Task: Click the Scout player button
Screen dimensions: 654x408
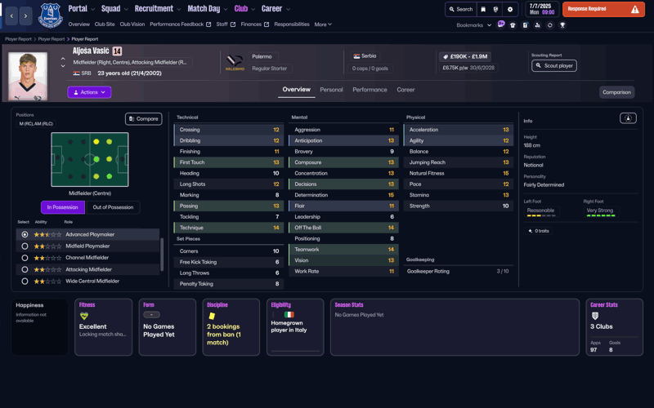Action: point(553,65)
